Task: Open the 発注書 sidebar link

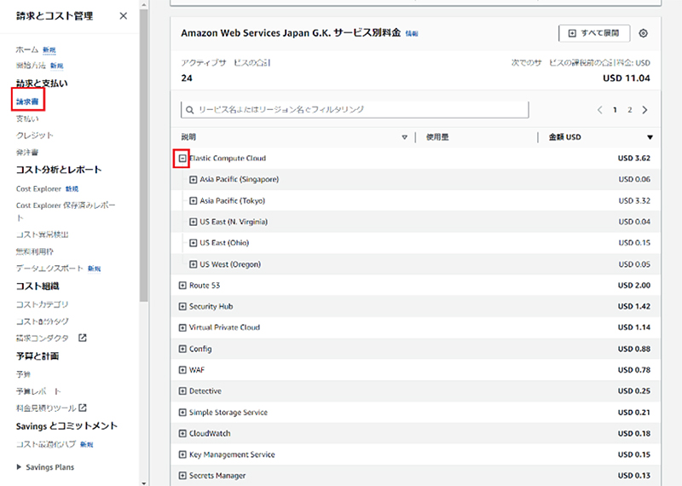Action: point(27,153)
